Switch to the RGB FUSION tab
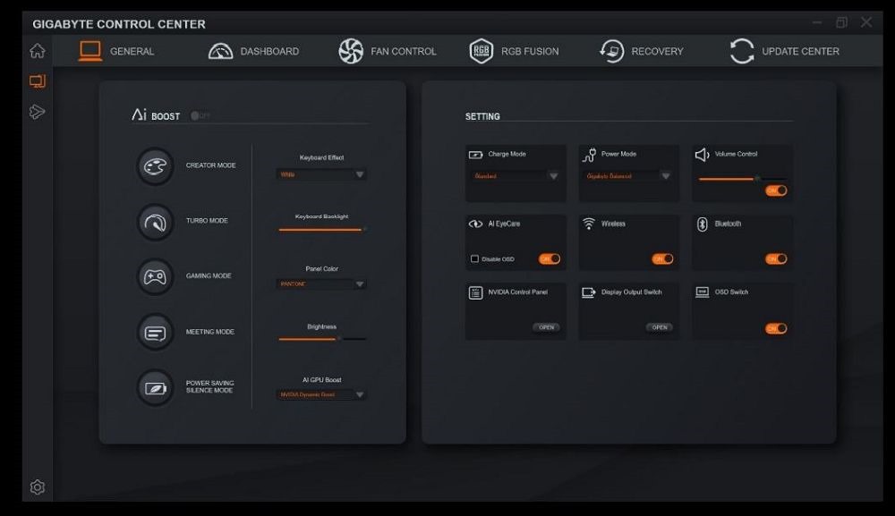 514,51
